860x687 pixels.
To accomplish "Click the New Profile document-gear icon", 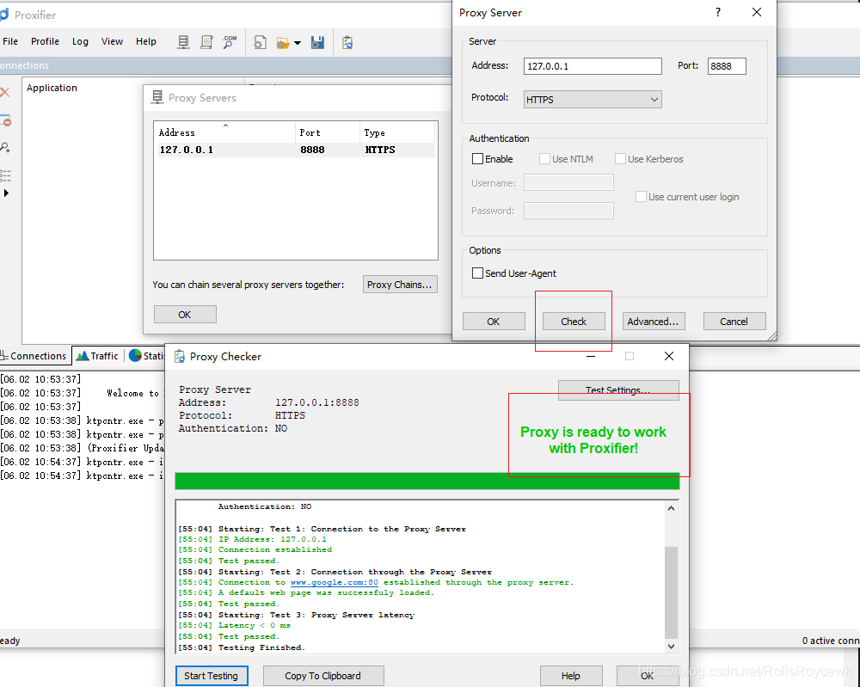I will click(x=260, y=42).
